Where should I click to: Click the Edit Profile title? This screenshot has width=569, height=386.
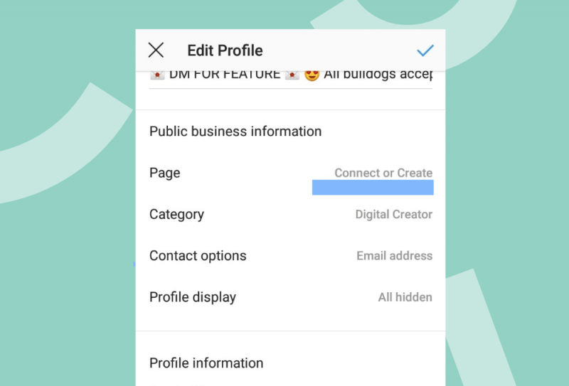pos(225,50)
